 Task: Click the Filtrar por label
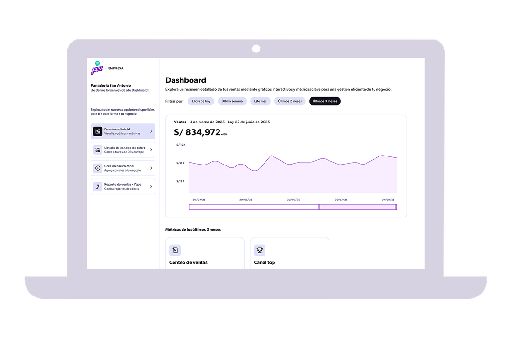(174, 101)
